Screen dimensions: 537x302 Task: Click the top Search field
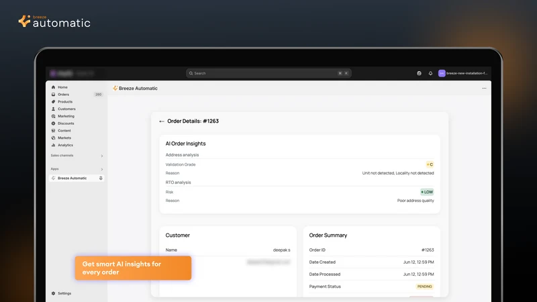pos(268,73)
